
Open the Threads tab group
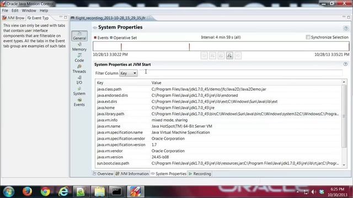tap(79, 69)
